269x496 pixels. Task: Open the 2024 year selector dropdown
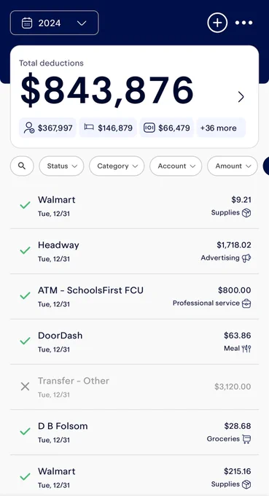click(55, 23)
